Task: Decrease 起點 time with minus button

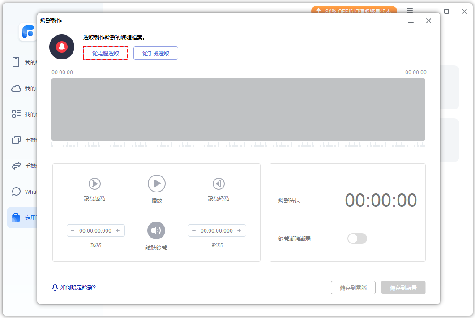Action: (73, 230)
